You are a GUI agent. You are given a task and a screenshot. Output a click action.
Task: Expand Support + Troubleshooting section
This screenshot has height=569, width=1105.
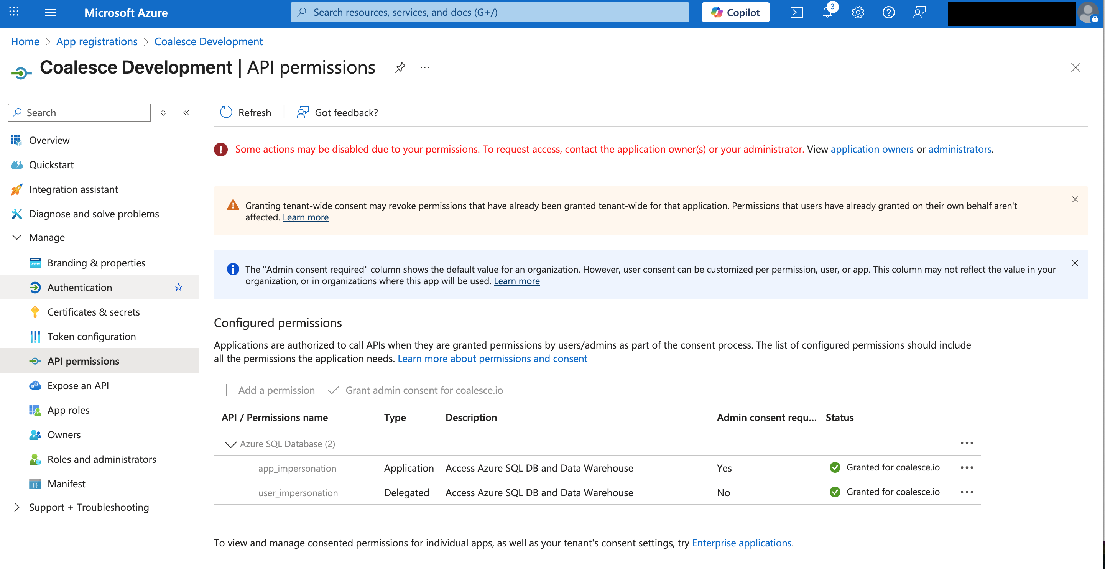pos(17,507)
